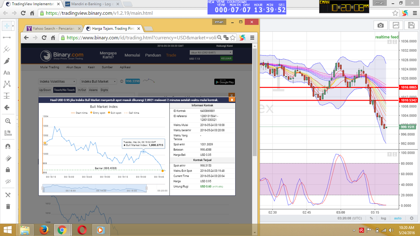
Task: Open File Explorer from the taskbar
Action: pos(25,230)
